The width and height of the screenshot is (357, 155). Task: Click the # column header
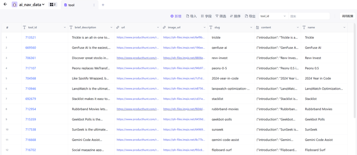tap(12, 27)
